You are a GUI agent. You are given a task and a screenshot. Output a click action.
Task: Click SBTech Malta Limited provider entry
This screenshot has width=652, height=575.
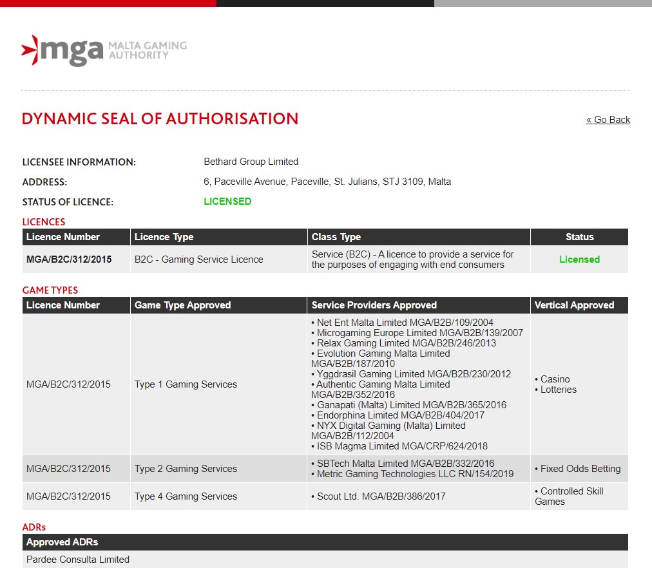click(x=403, y=463)
